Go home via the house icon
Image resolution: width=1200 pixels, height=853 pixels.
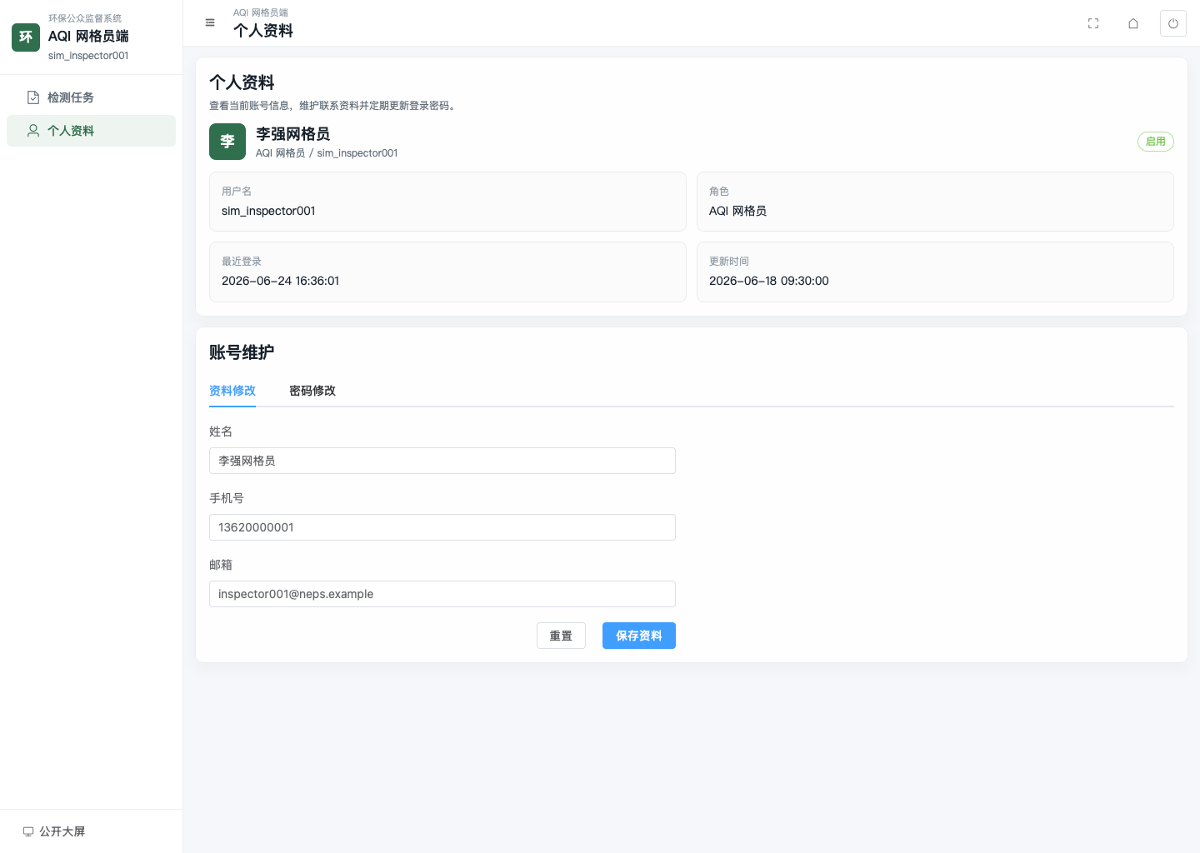1133,23
